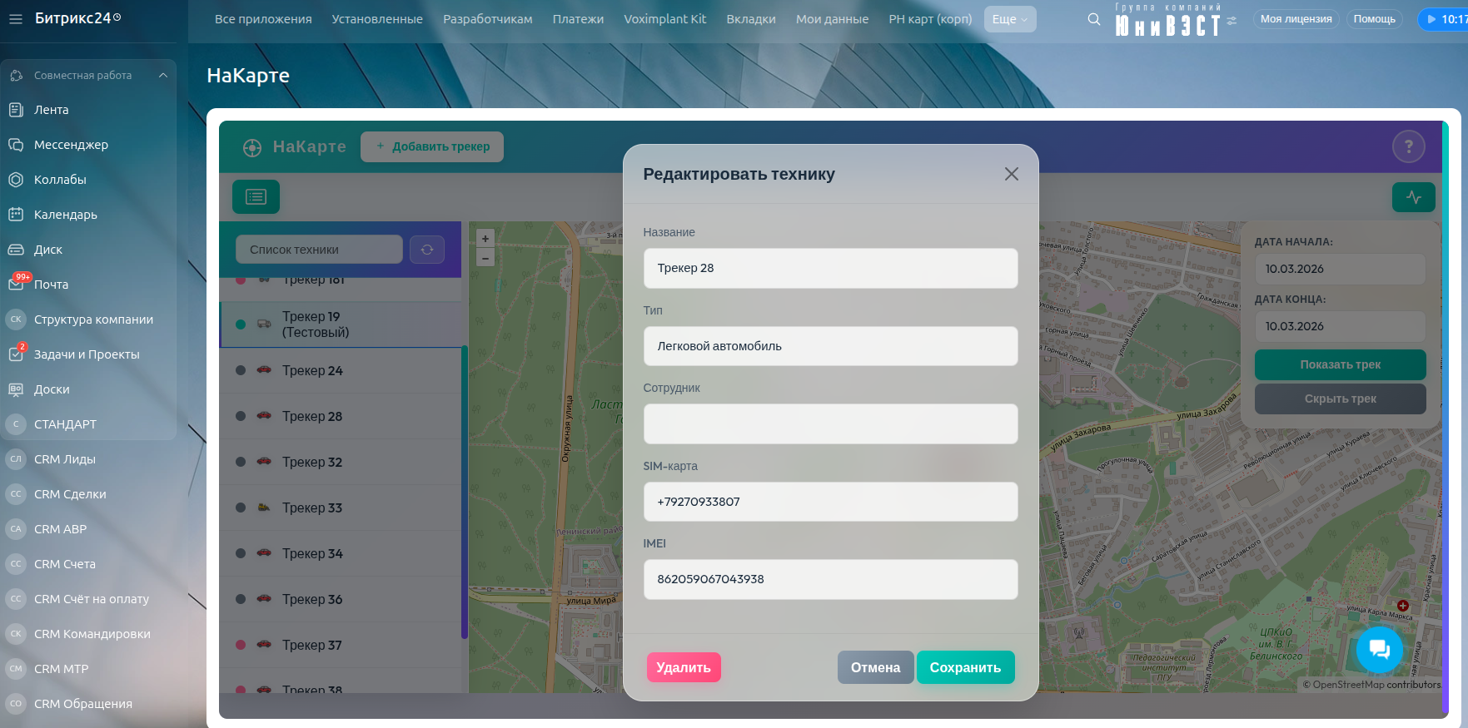Toggle the list view panel button

point(256,197)
